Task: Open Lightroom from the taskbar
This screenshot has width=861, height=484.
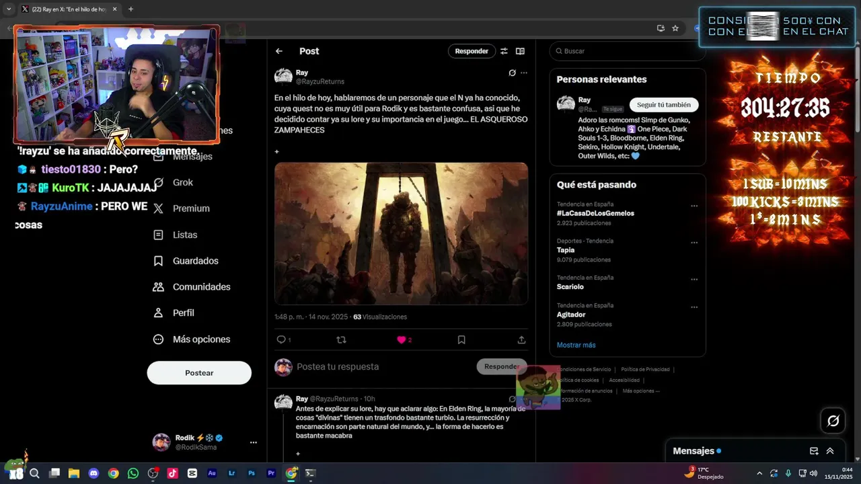Action: (232, 473)
